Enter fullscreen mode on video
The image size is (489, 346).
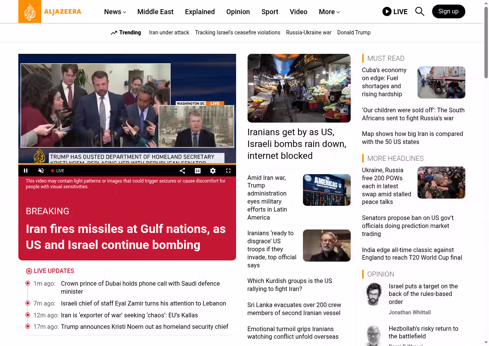point(228,171)
